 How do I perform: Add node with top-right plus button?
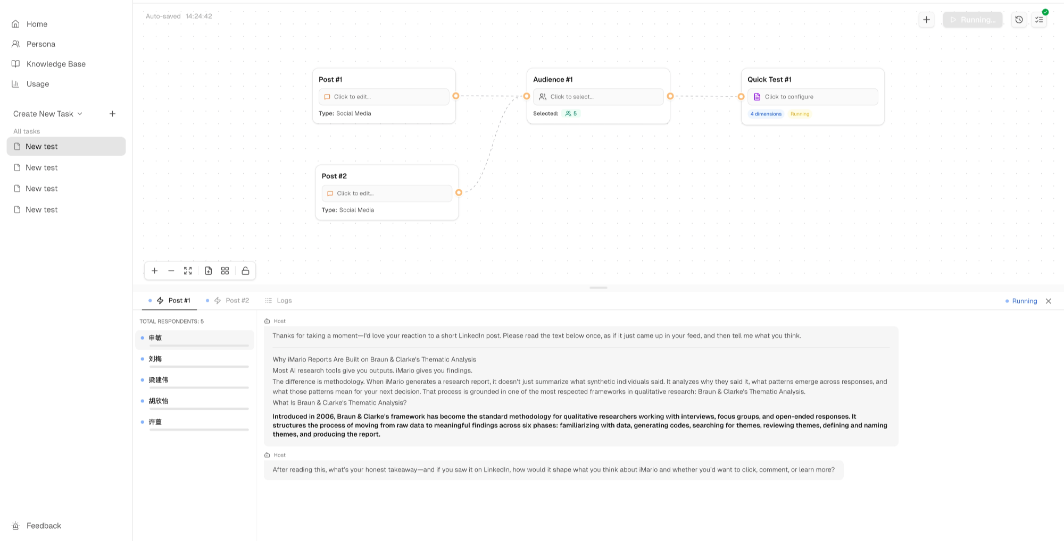926,20
